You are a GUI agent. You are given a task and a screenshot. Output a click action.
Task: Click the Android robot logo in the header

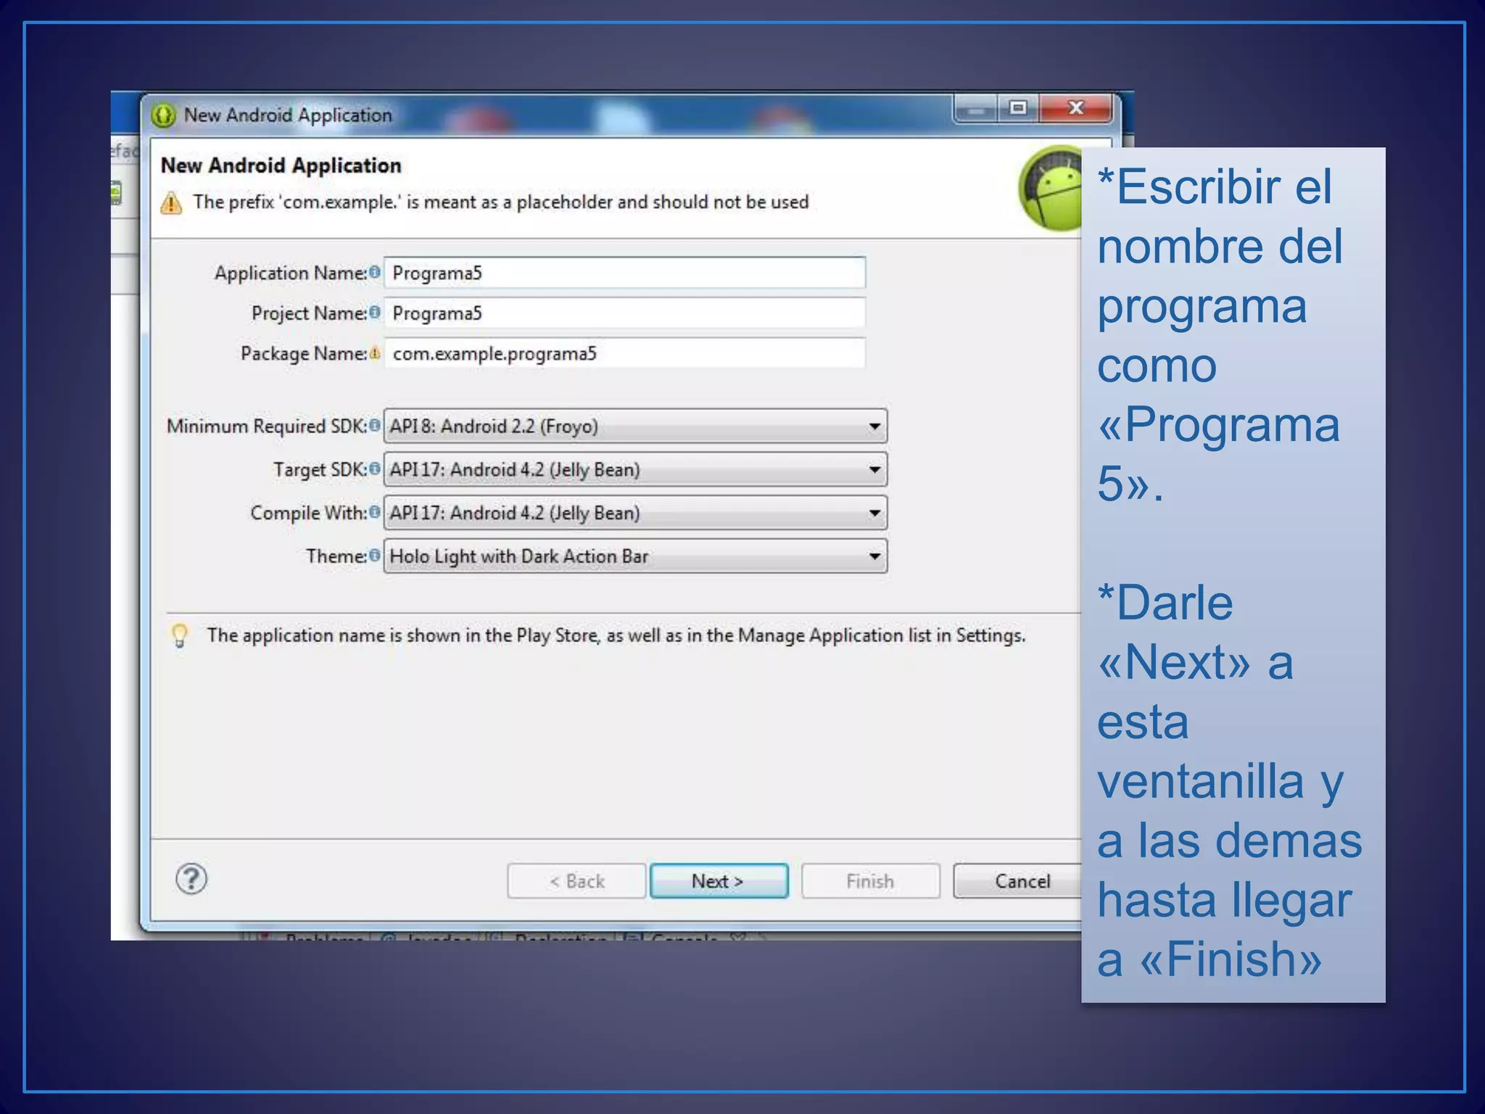click(1050, 188)
